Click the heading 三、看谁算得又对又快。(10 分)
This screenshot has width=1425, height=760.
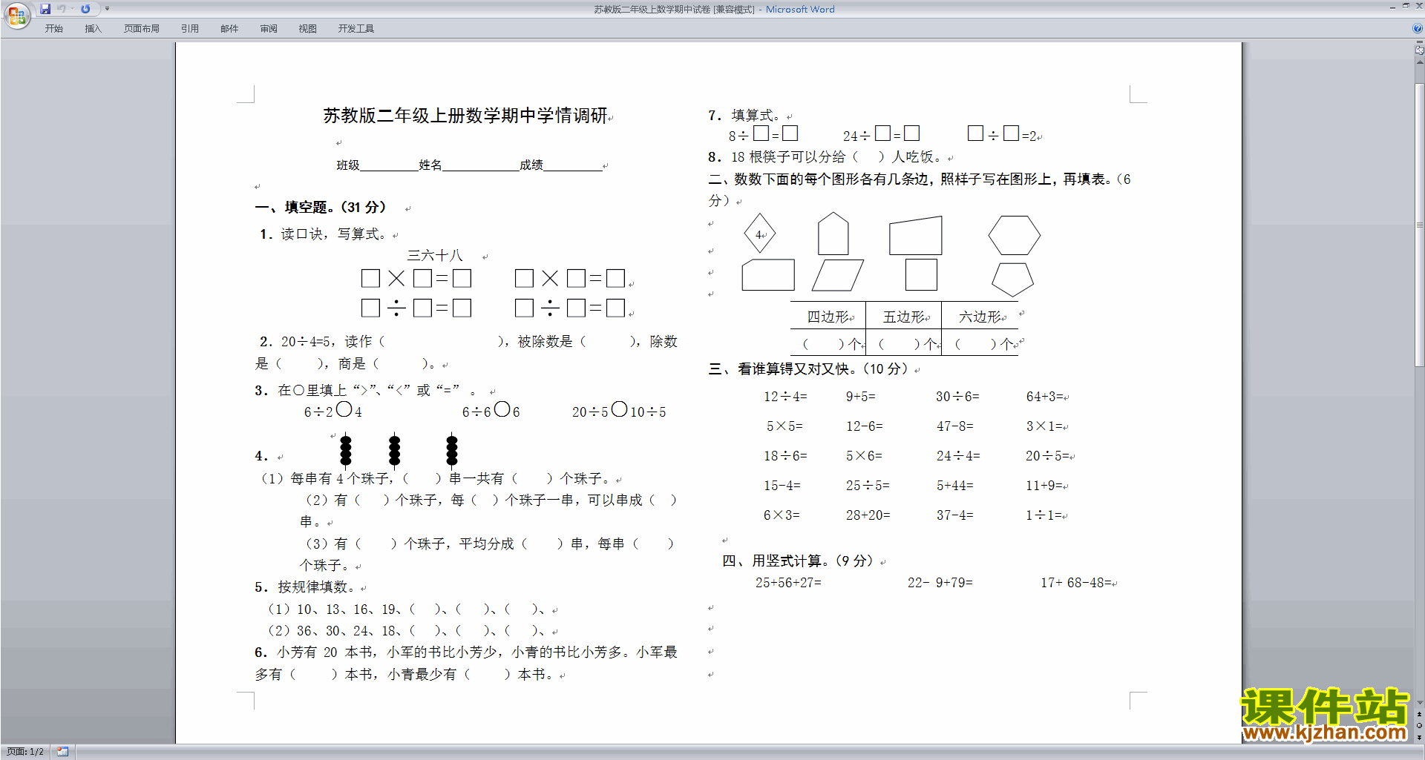[808, 369]
